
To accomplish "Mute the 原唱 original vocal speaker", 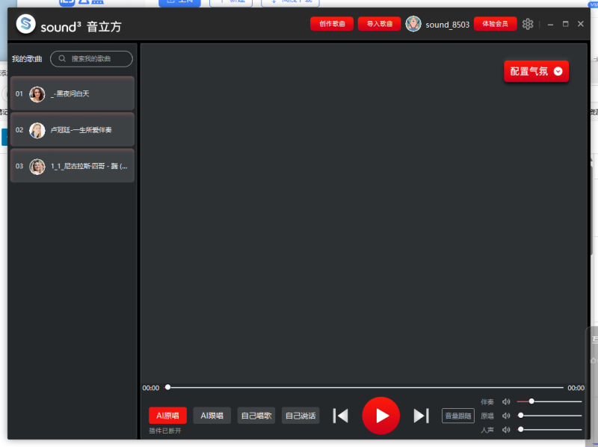I will 506,416.
